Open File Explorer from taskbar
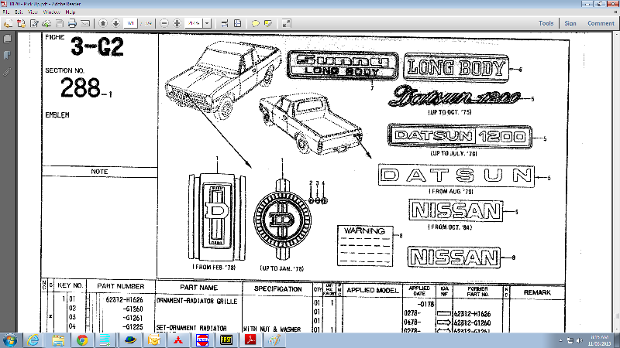This screenshot has width=620, height=348. 58,340
